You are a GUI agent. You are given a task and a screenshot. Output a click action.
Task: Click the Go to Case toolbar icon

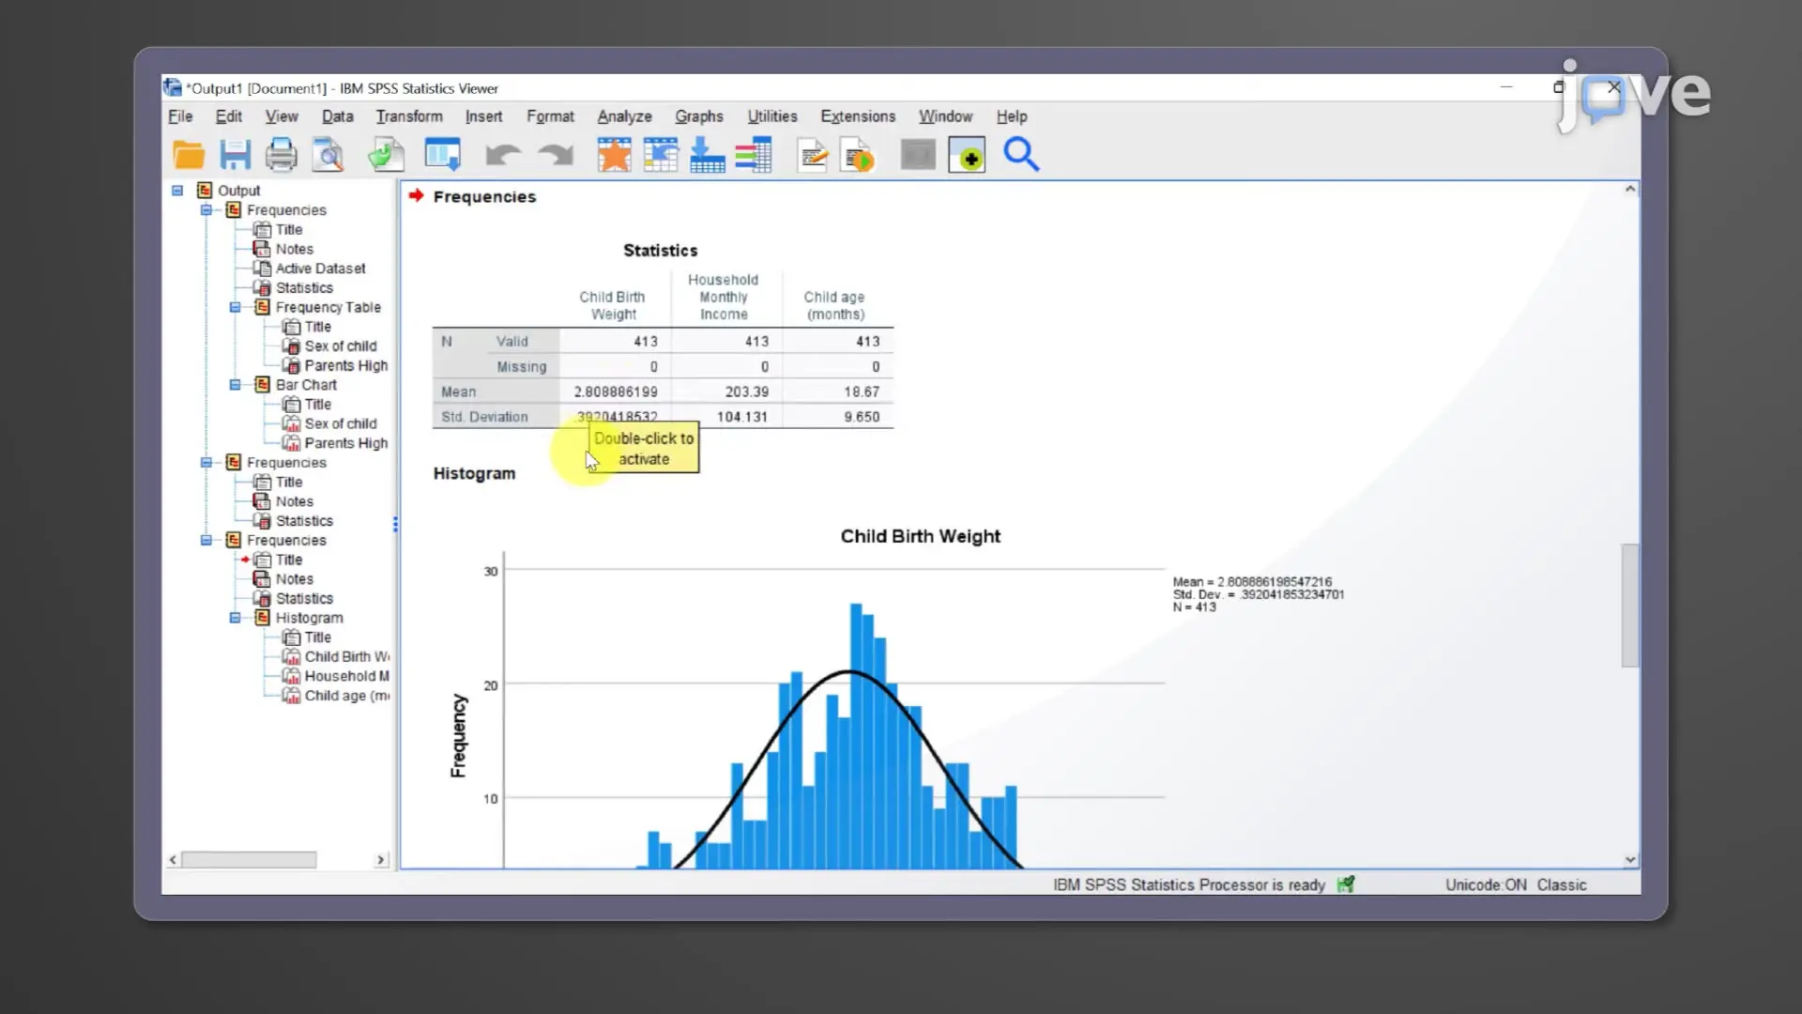[x=661, y=155]
